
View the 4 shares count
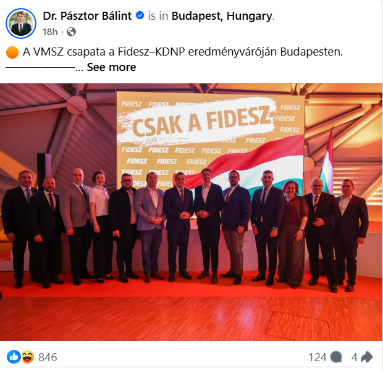354,357
